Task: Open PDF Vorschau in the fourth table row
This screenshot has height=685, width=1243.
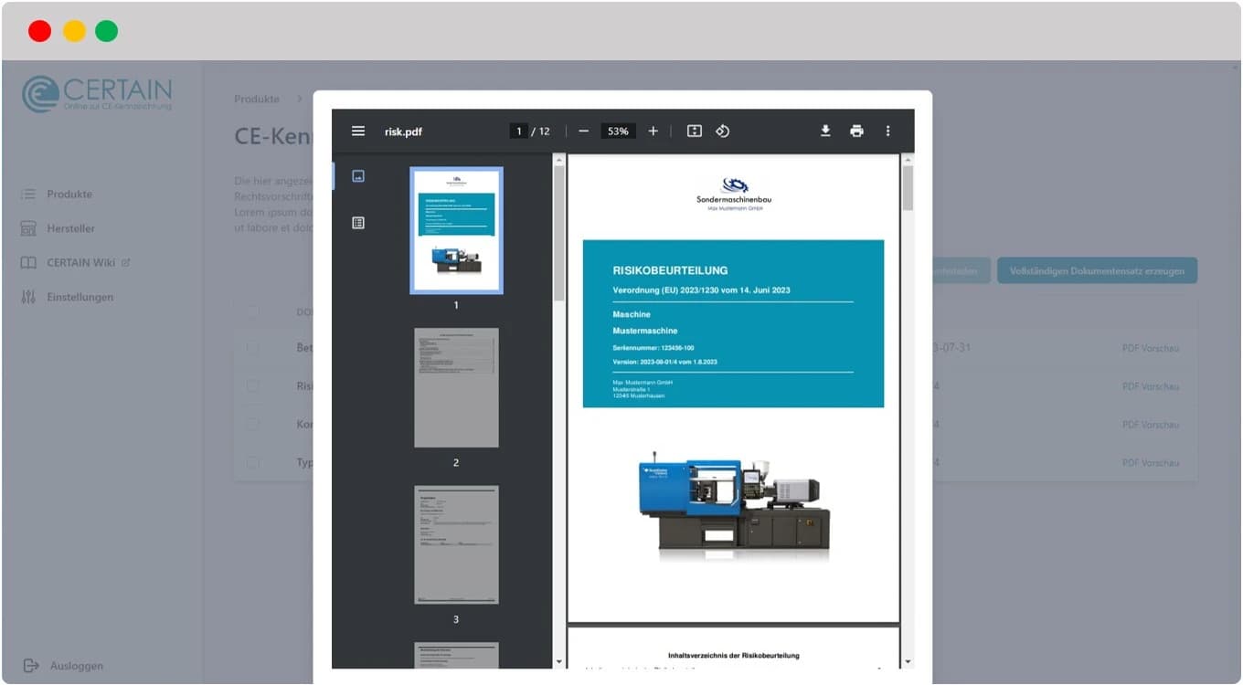Action: [x=1151, y=463]
